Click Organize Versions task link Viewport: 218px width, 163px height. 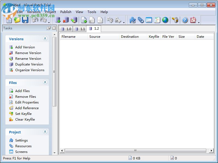point(30,70)
